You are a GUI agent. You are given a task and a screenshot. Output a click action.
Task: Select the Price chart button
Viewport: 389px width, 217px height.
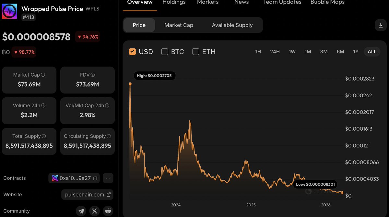tap(139, 25)
